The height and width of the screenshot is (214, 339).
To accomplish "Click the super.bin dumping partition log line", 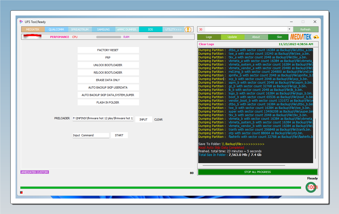I will (256, 112).
